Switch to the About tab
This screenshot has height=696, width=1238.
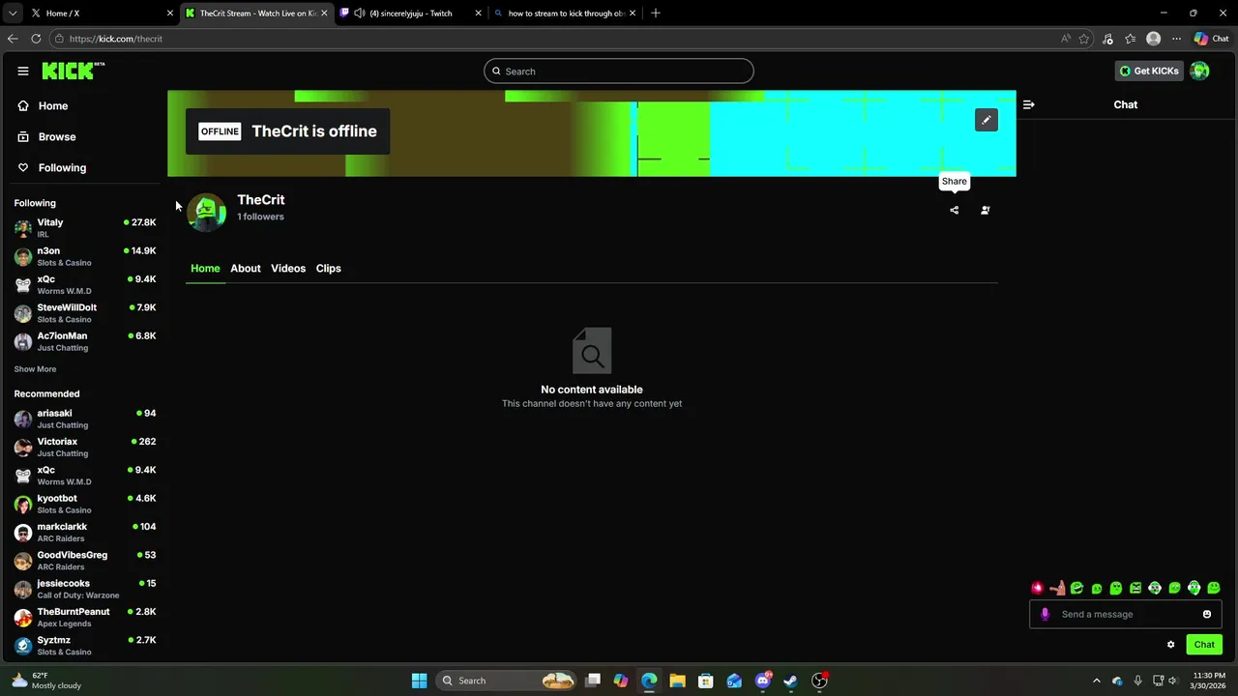(246, 268)
